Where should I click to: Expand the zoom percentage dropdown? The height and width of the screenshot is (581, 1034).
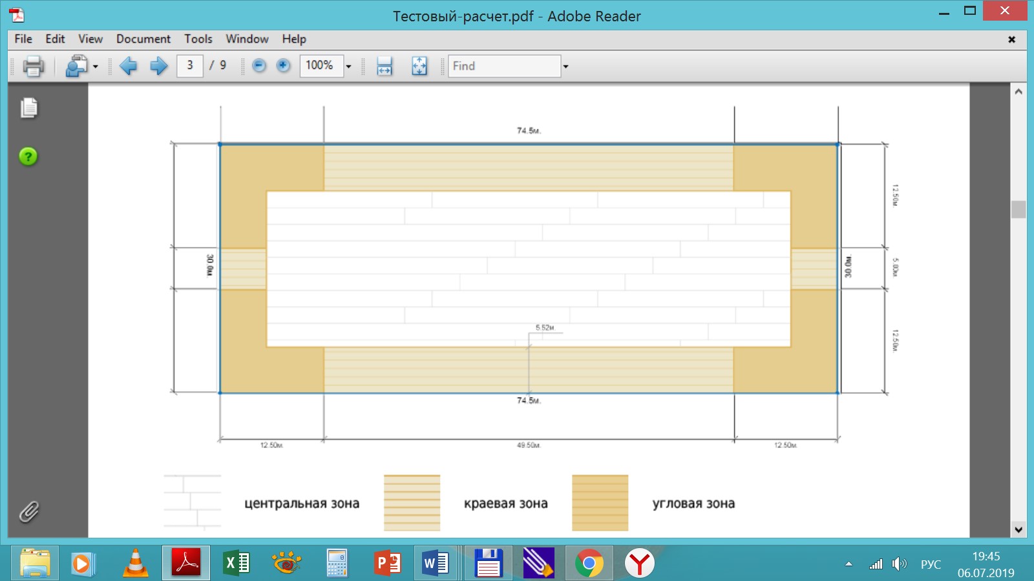348,66
